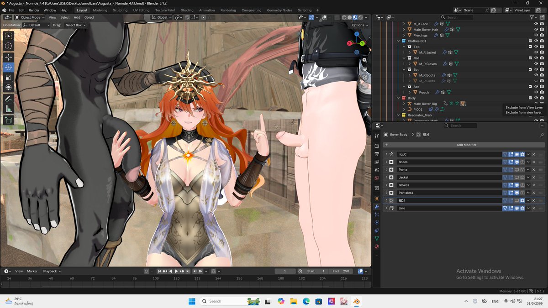Uncheck the Clothes.001 collection checkbox
Viewport: 548px width, 308px height.
[530, 41]
